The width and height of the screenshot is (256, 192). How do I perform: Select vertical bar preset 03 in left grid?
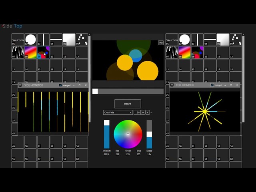[43, 40]
